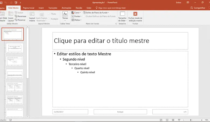Select the third thumbnail, title and content layout
Image resolution: width=210 pixels, height=122 pixels.
(15, 61)
